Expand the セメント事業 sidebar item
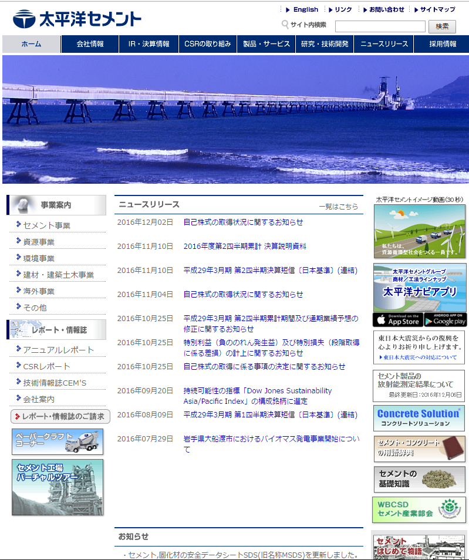Image resolution: width=469 pixels, height=560 pixels. click(x=47, y=225)
